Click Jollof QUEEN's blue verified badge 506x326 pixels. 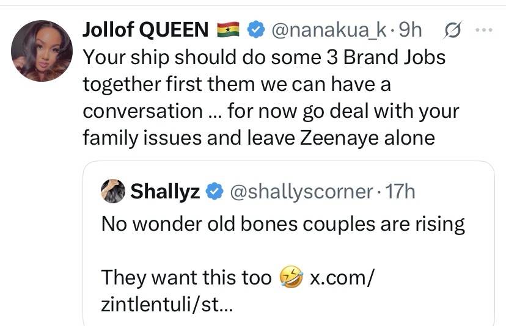point(256,29)
